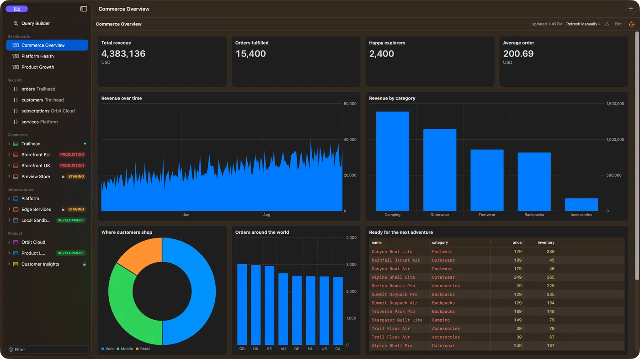Click the purple workspace badge icon

pyautogui.click(x=17, y=9)
